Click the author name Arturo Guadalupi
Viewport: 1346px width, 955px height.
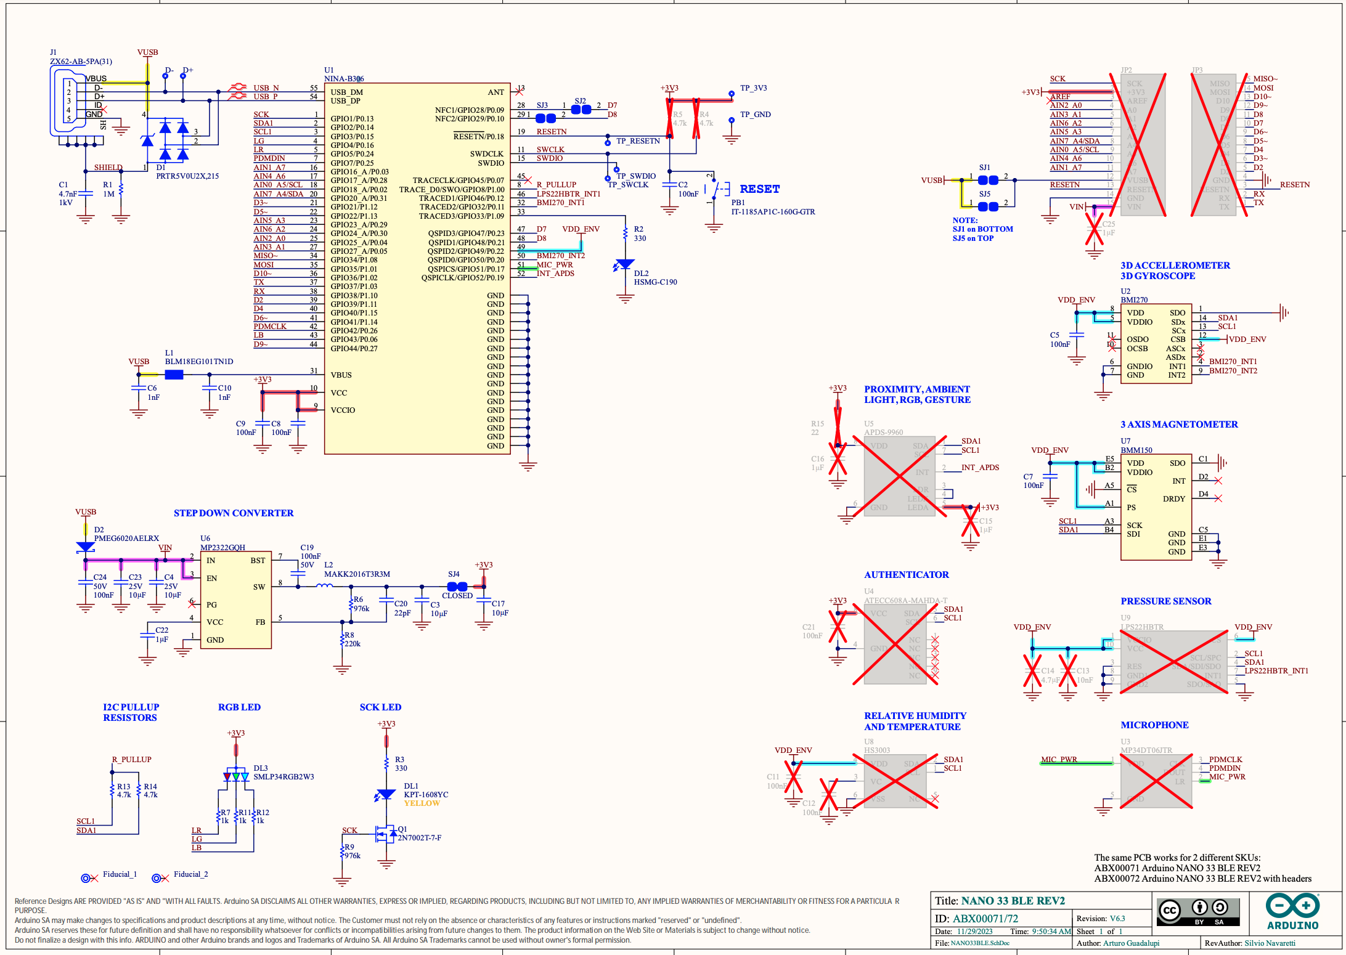point(1131,943)
